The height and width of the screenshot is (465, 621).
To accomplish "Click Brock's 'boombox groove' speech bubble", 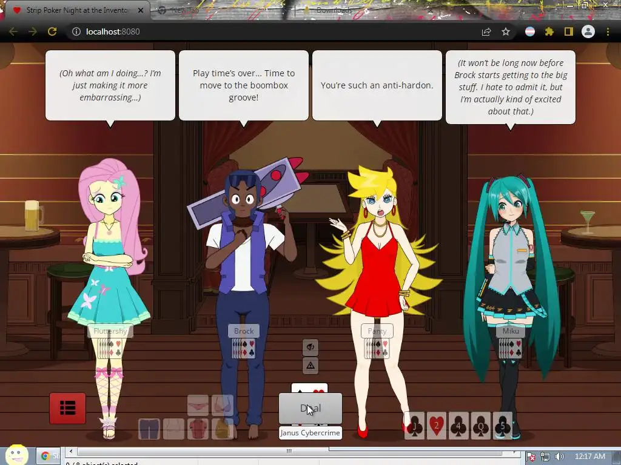I will click(244, 85).
